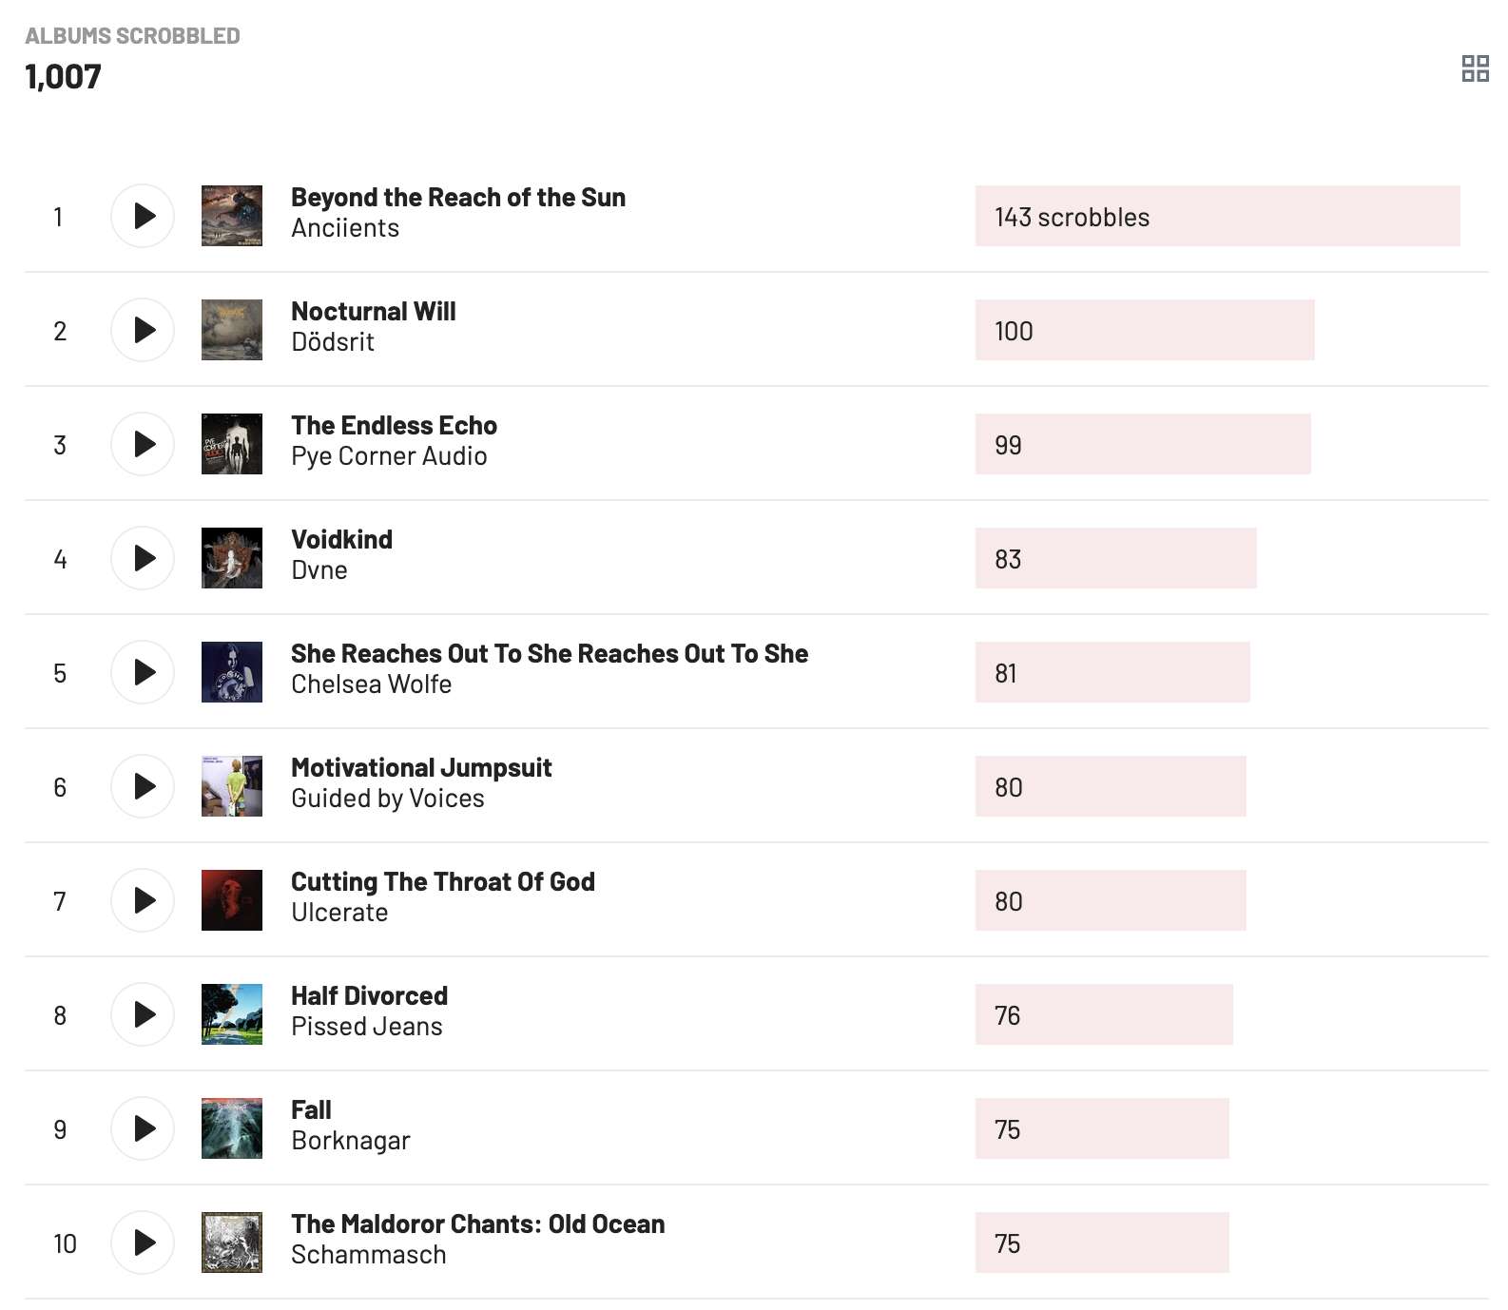Image resolution: width=1508 pixels, height=1310 pixels.
Task: Open the Fall album cover thumbnail
Action: 232,1128
